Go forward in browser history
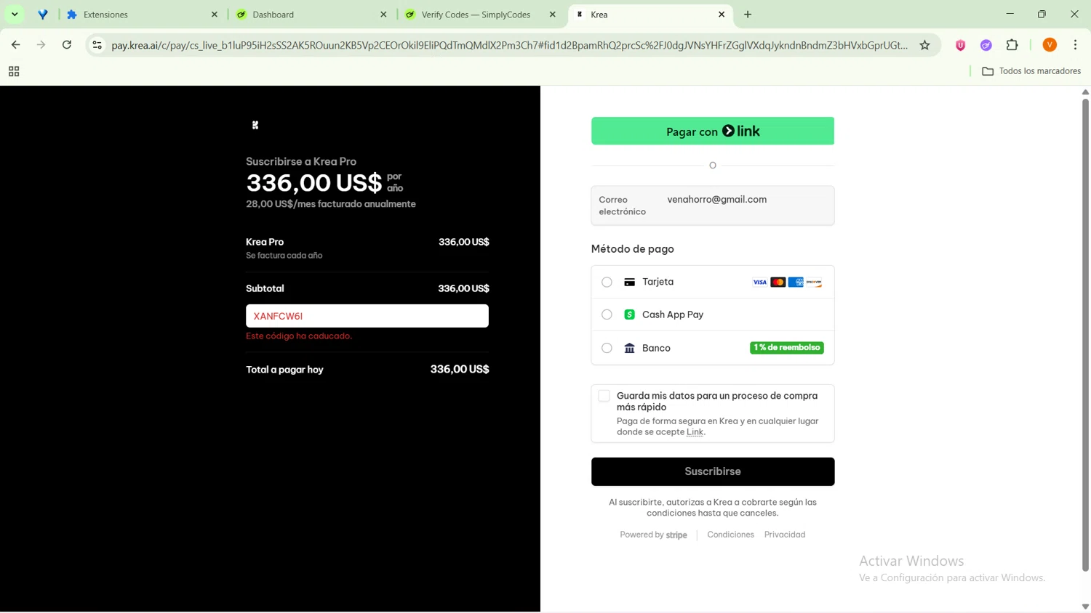This screenshot has width=1091, height=613. click(x=41, y=45)
